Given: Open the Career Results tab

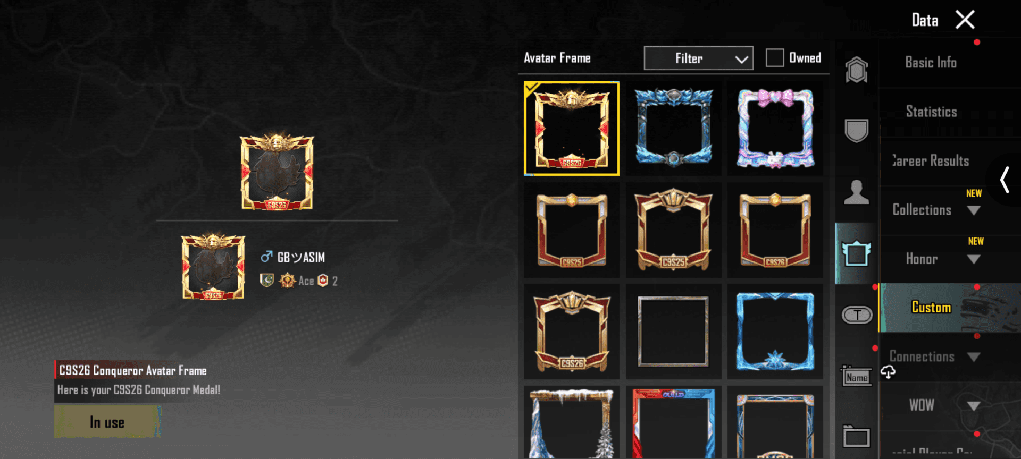Looking at the screenshot, I should tap(931, 161).
